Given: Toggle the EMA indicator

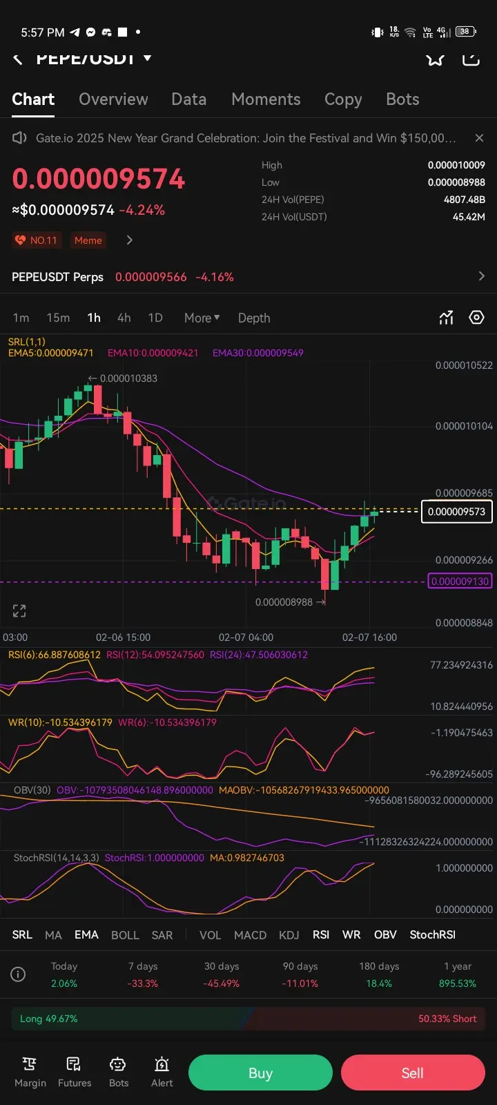Looking at the screenshot, I should 86,934.
